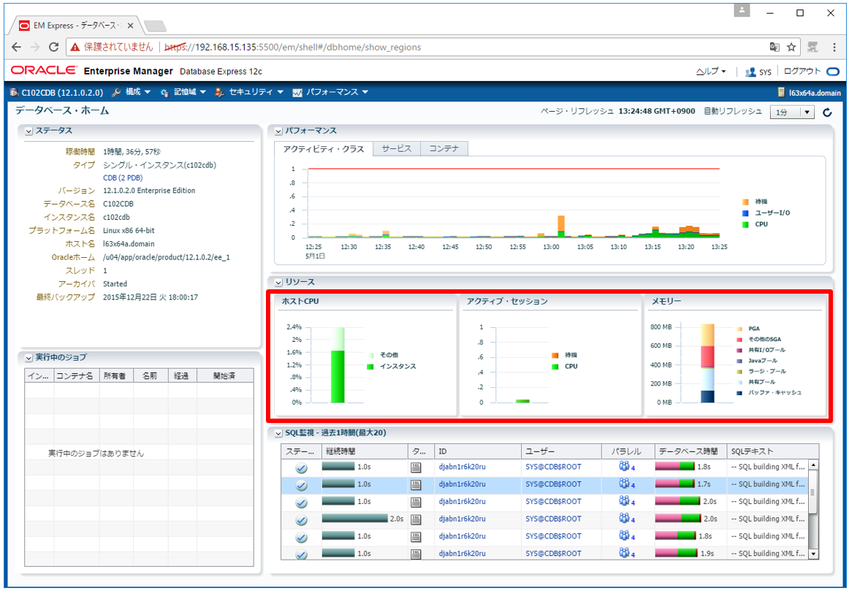Open the セキュリティ menu
This screenshot has width=849, height=591.
[x=249, y=93]
